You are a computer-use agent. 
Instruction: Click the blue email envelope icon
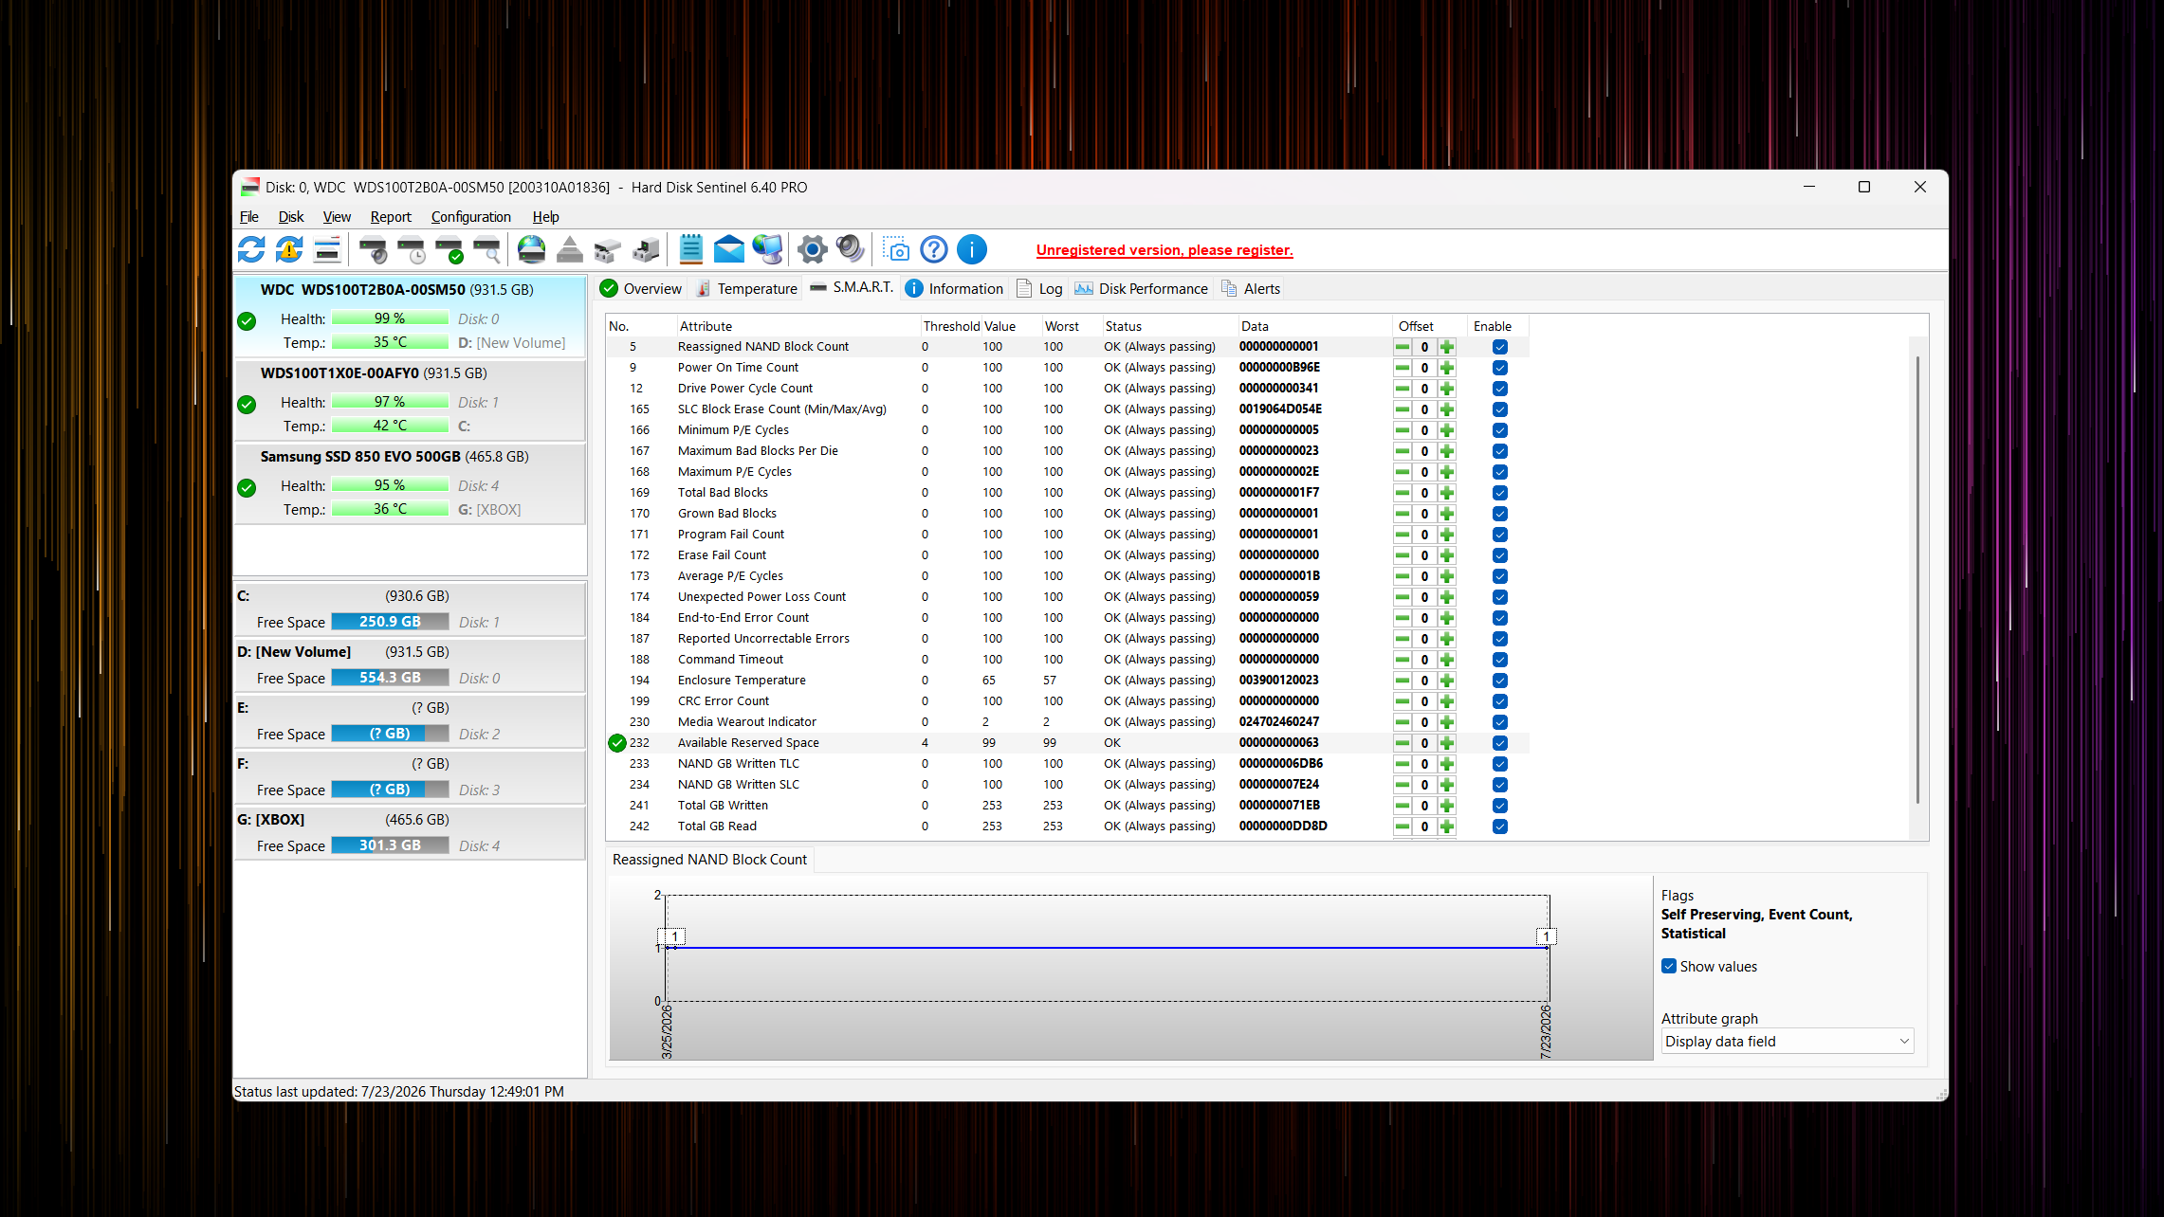[x=728, y=250]
